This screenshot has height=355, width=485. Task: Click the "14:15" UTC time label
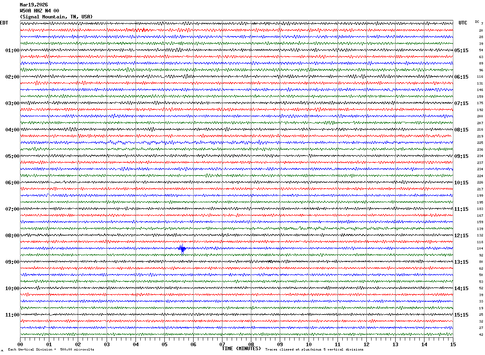pyautogui.click(x=461, y=288)
